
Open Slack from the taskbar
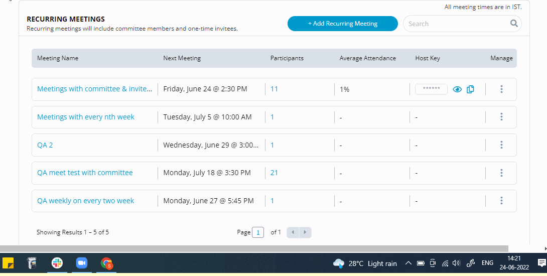pos(57,263)
